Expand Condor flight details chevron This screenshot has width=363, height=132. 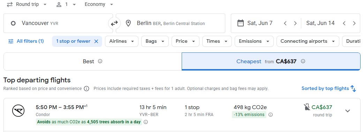pyautogui.click(x=348, y=111)
